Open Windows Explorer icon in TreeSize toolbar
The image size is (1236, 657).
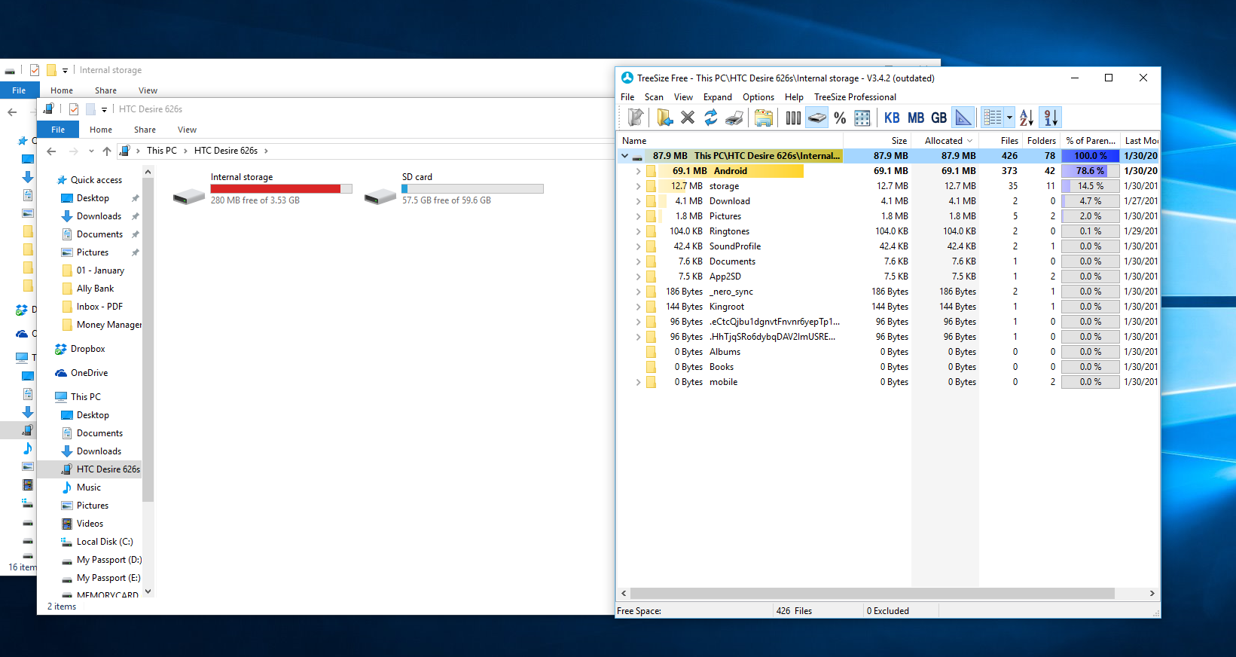(x=763, y=118)
